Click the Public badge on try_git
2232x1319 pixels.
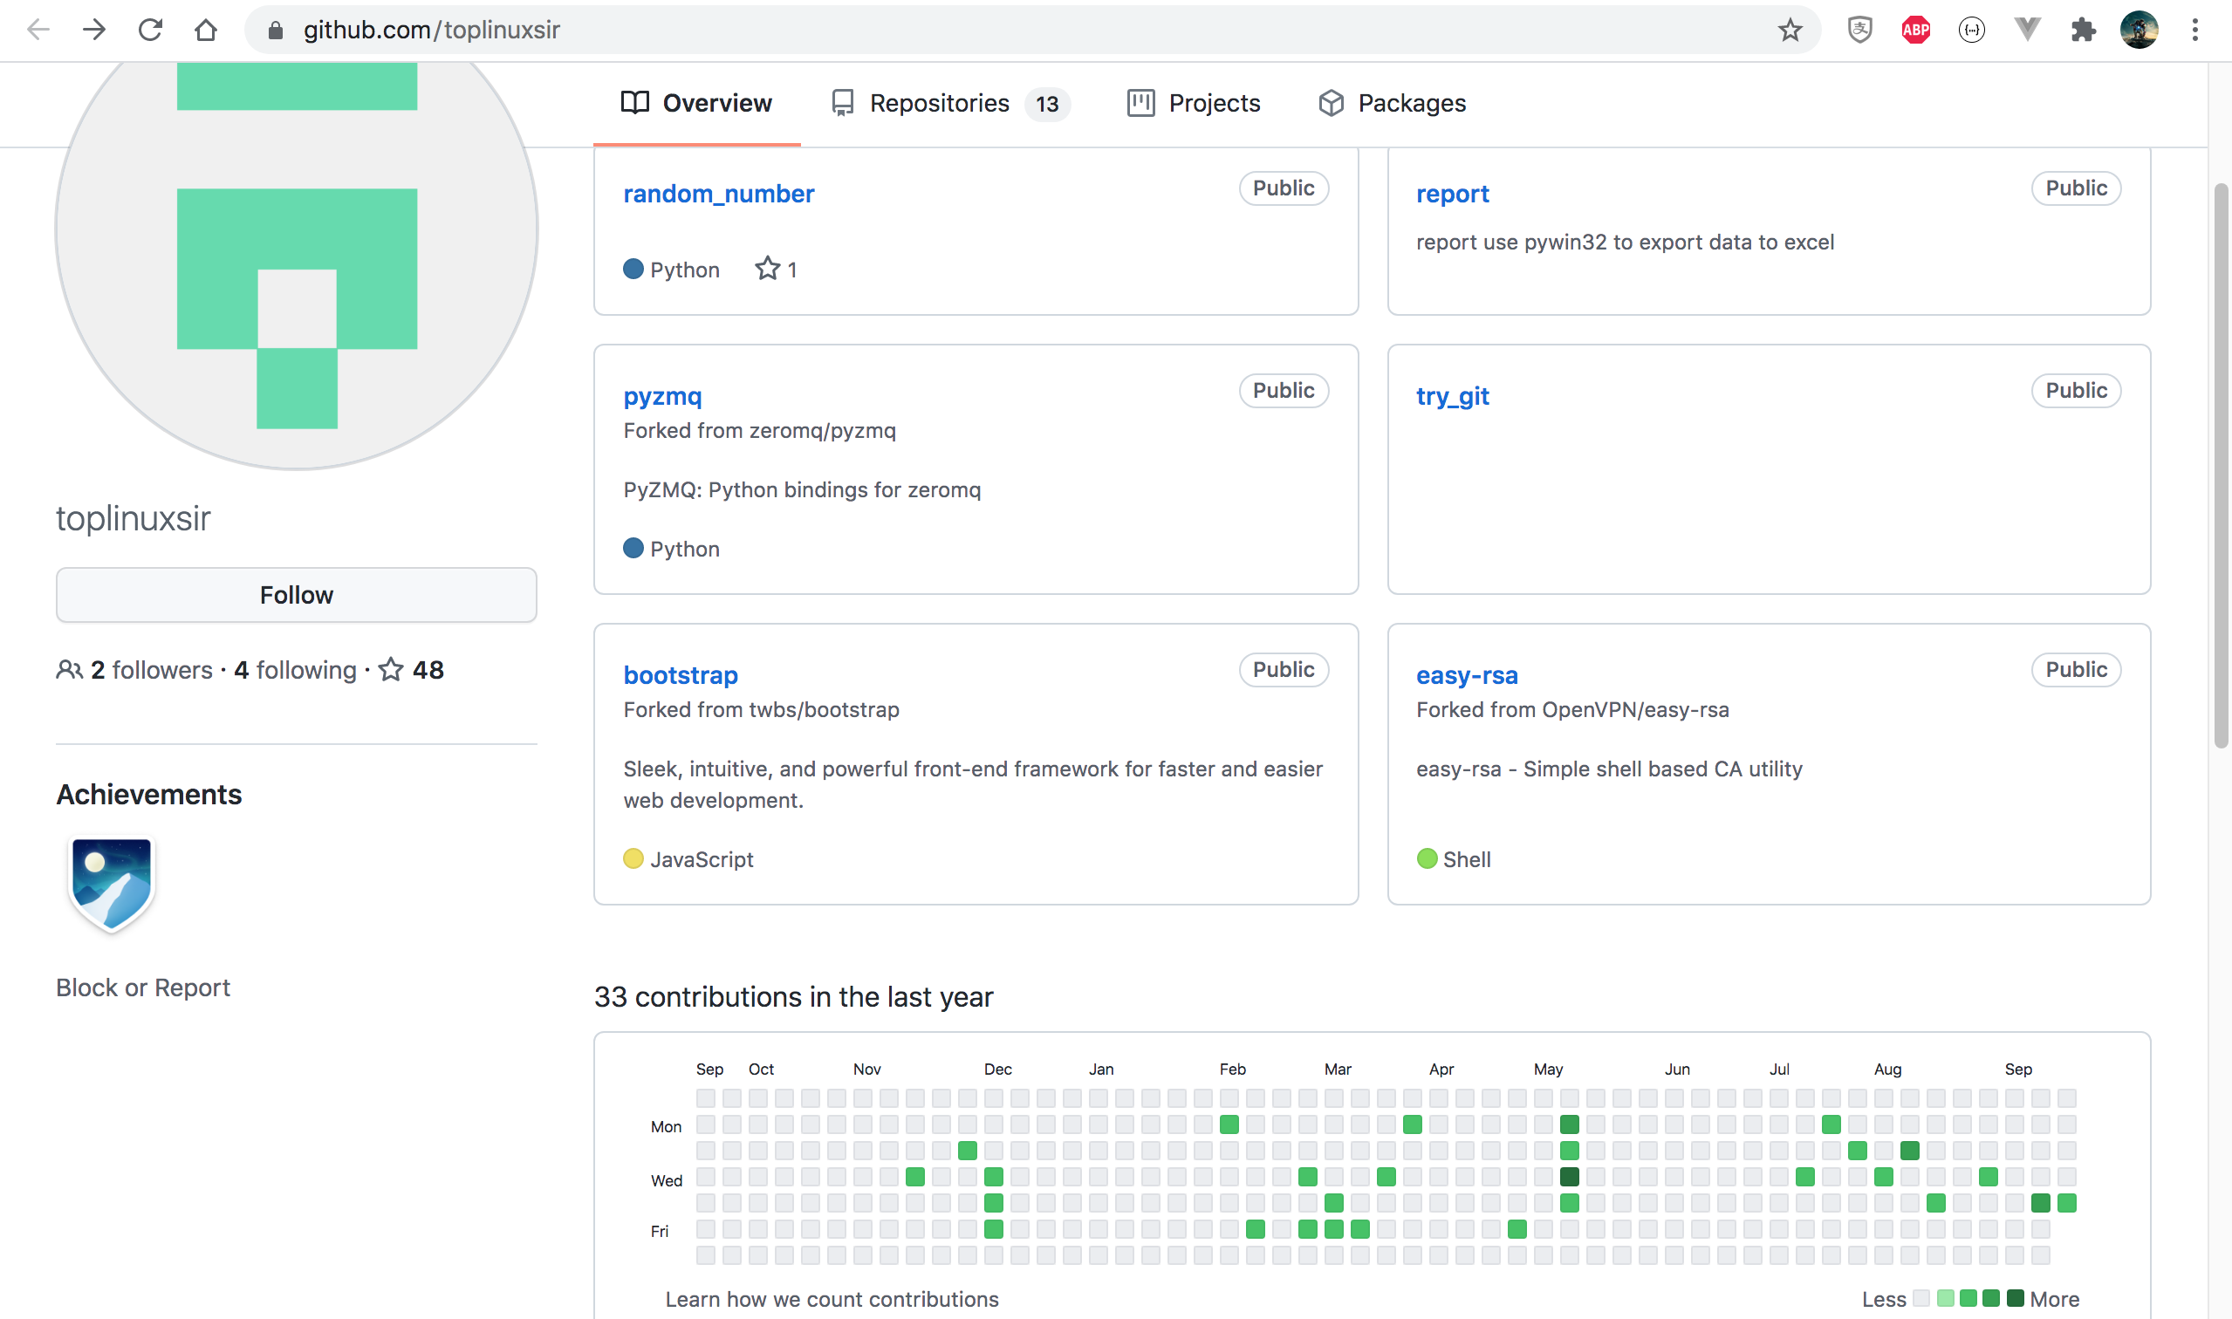click(x=2076, y=391)
